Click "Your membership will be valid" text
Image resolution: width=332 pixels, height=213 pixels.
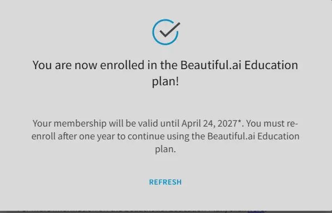coord(95,123)
